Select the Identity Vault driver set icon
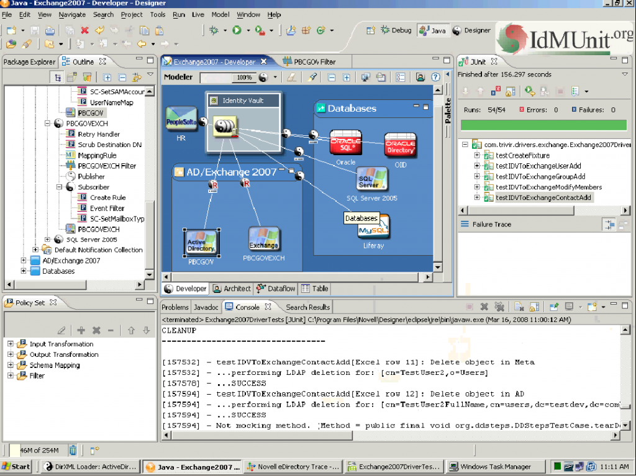This screenshot has width=636, height=476. click(225, 127)
